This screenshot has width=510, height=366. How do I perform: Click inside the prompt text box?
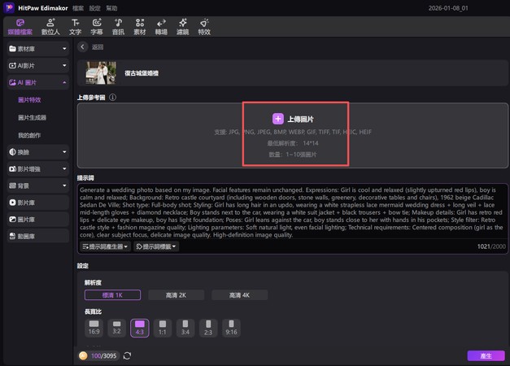click(292, 212)
